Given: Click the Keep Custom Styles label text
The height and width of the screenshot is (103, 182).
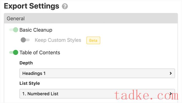Looking at the screenshot, I should pos(58,40).
